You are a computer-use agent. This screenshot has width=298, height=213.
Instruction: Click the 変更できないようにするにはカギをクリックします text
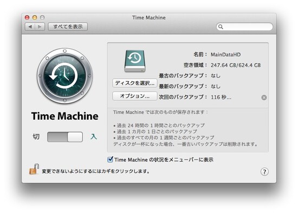pyautogui.click(x=96, y=171)
